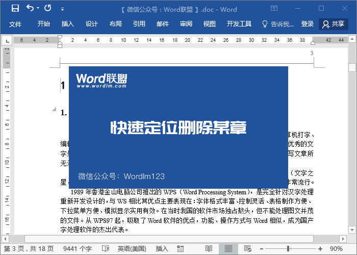Switch to the 开始 ribbon tab

[x=43, y=24]
